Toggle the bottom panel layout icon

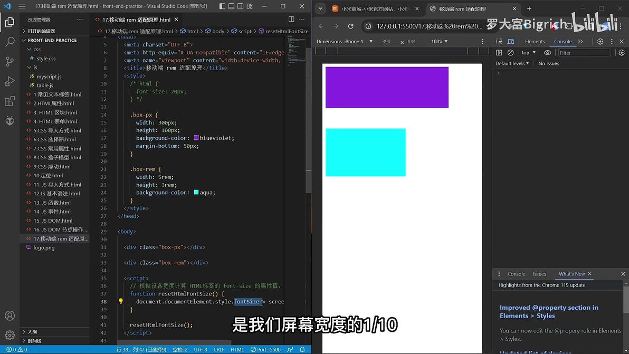pyautogui.click(x=232, y=6)
